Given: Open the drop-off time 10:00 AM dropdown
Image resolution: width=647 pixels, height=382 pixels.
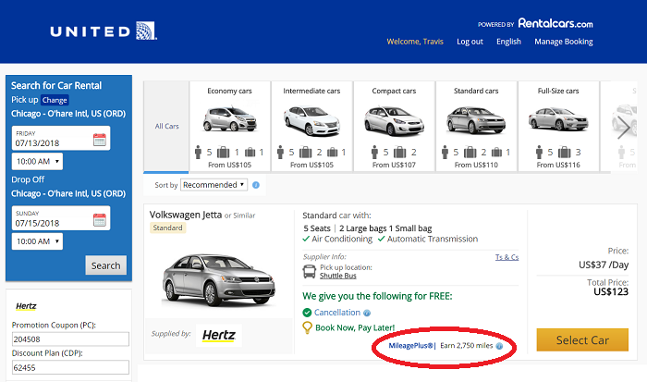Looking at the screenshot, I should [x=37, y=241].
